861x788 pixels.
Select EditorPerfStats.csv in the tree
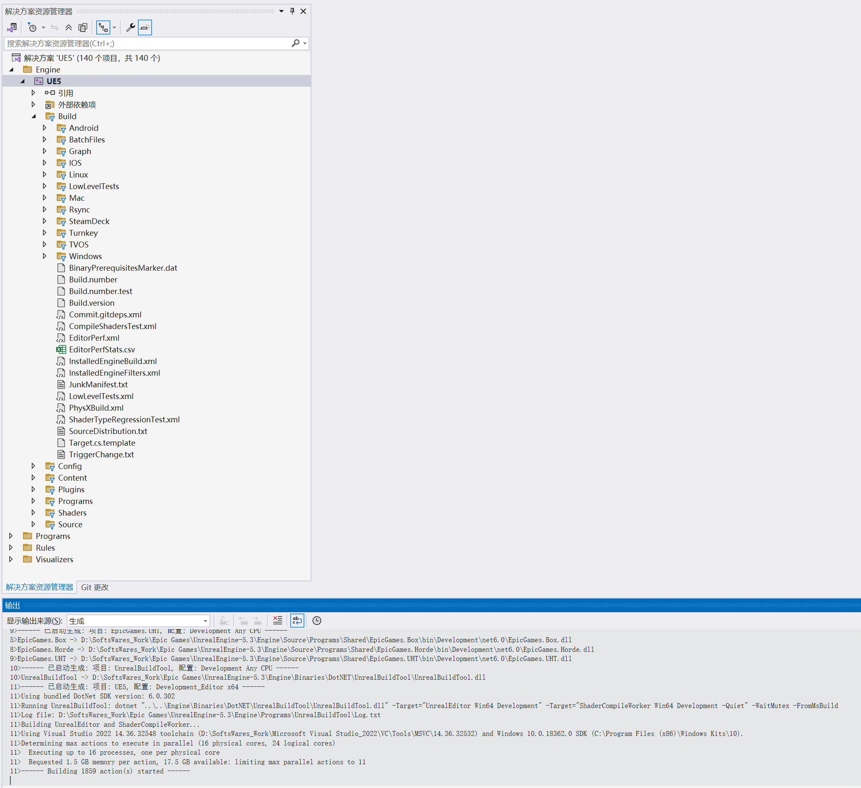pyautogui.click(x=102, y=349)
